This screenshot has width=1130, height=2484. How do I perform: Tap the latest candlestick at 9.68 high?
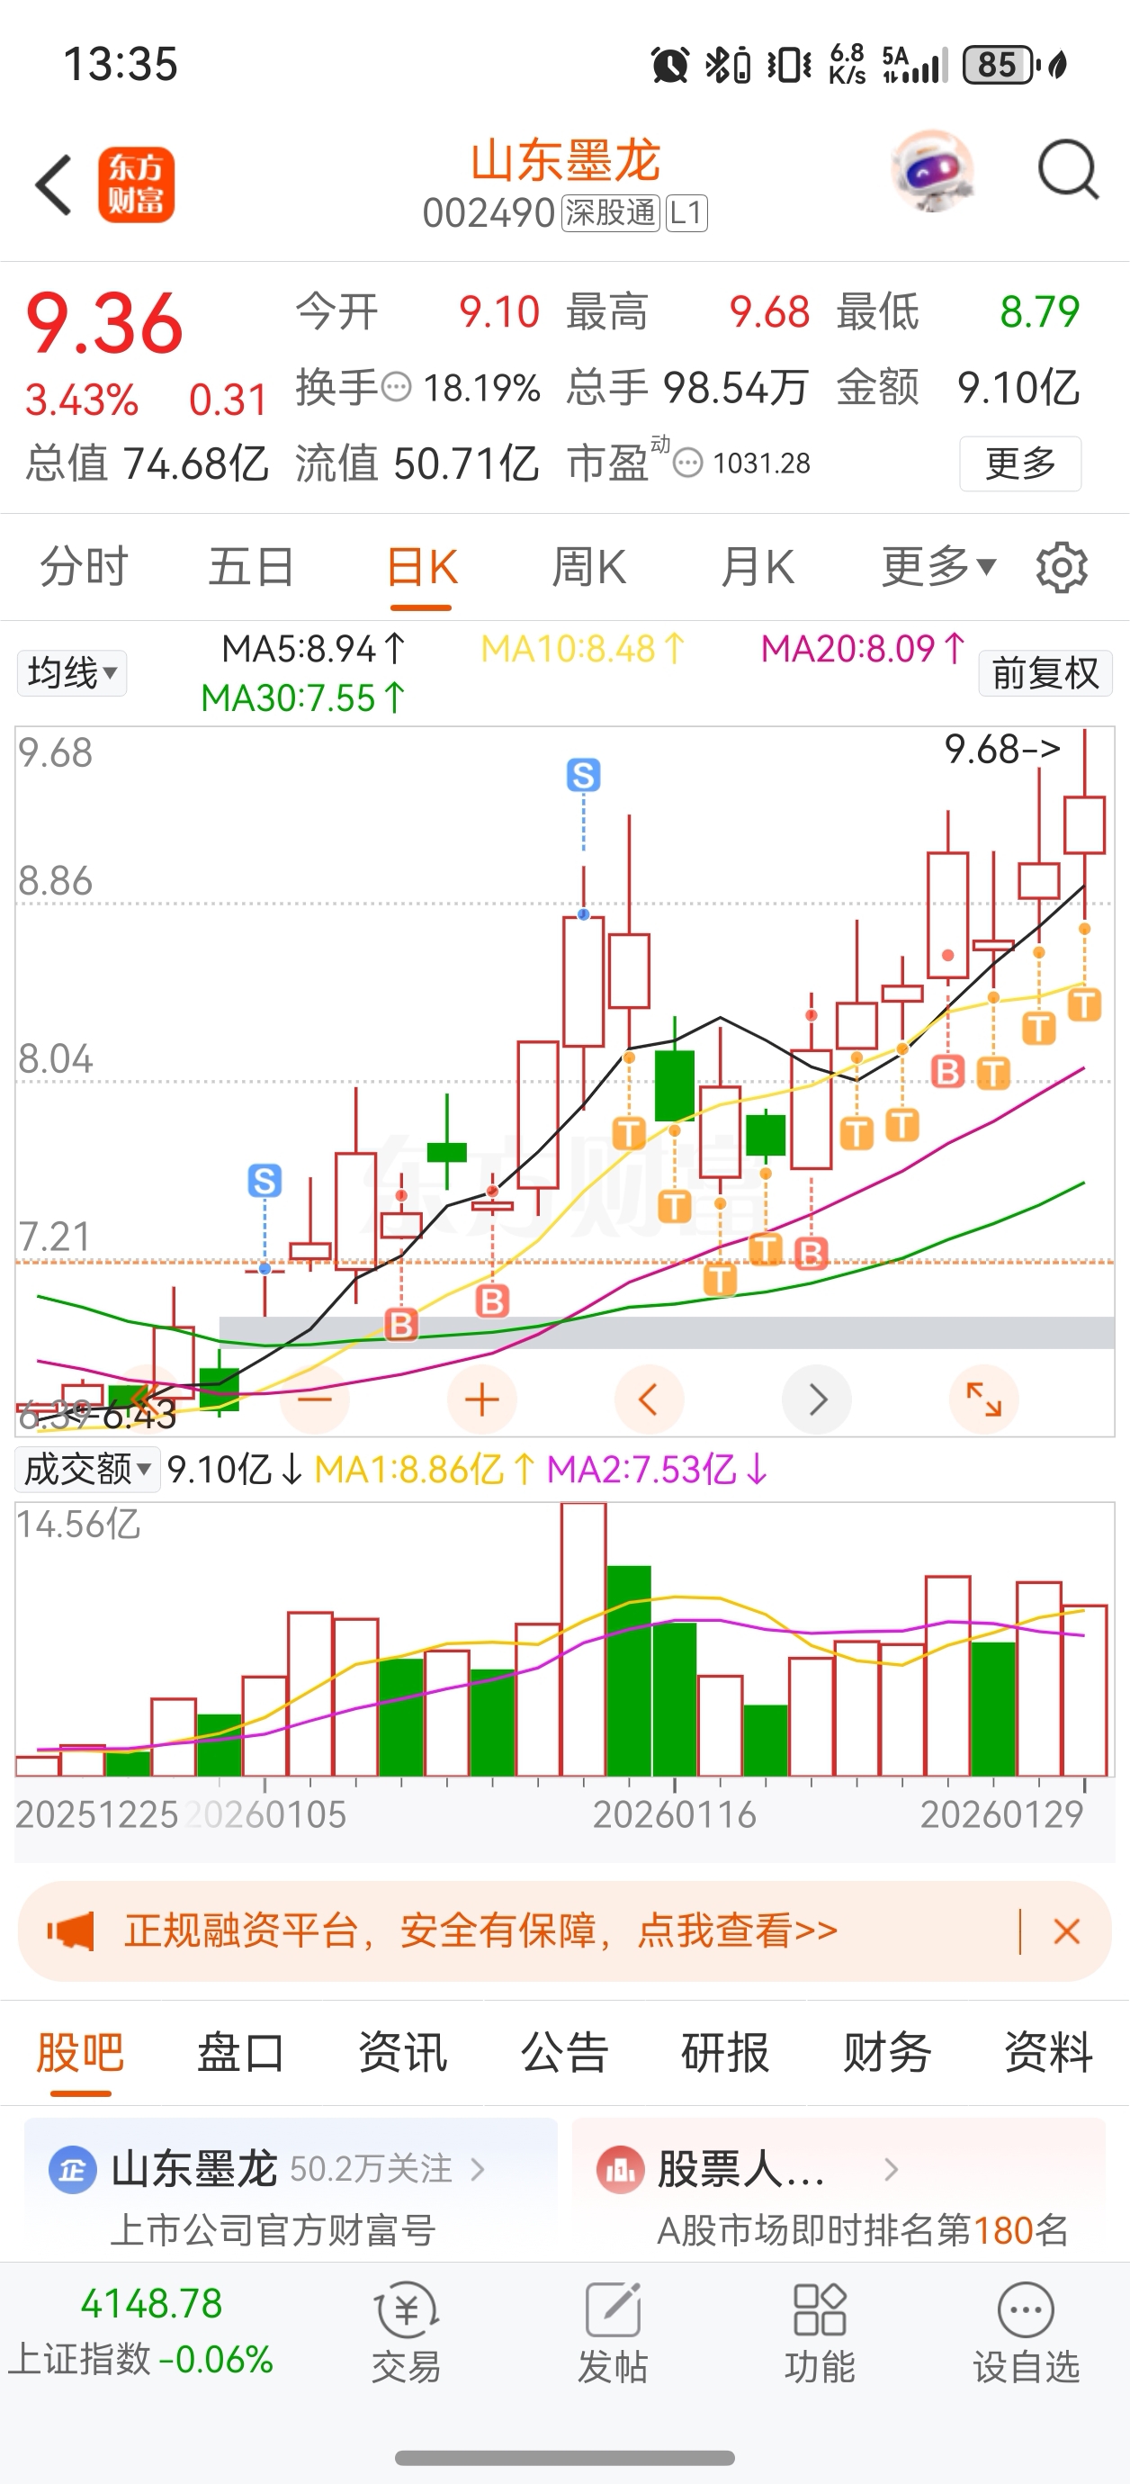click(x=1085, y=825)
